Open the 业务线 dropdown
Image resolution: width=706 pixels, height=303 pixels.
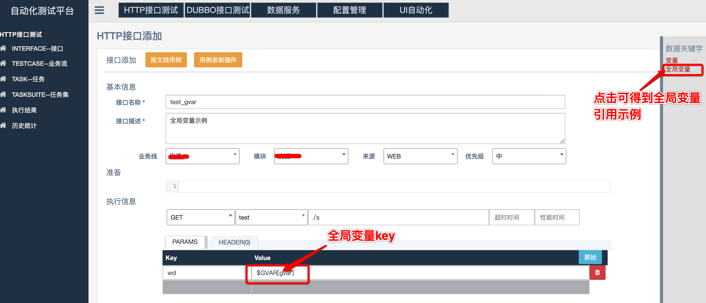(x=202, y=156)
